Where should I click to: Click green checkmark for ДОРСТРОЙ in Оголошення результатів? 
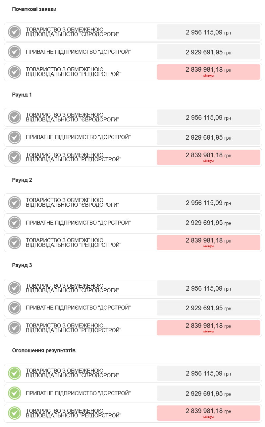click(15, 393)
